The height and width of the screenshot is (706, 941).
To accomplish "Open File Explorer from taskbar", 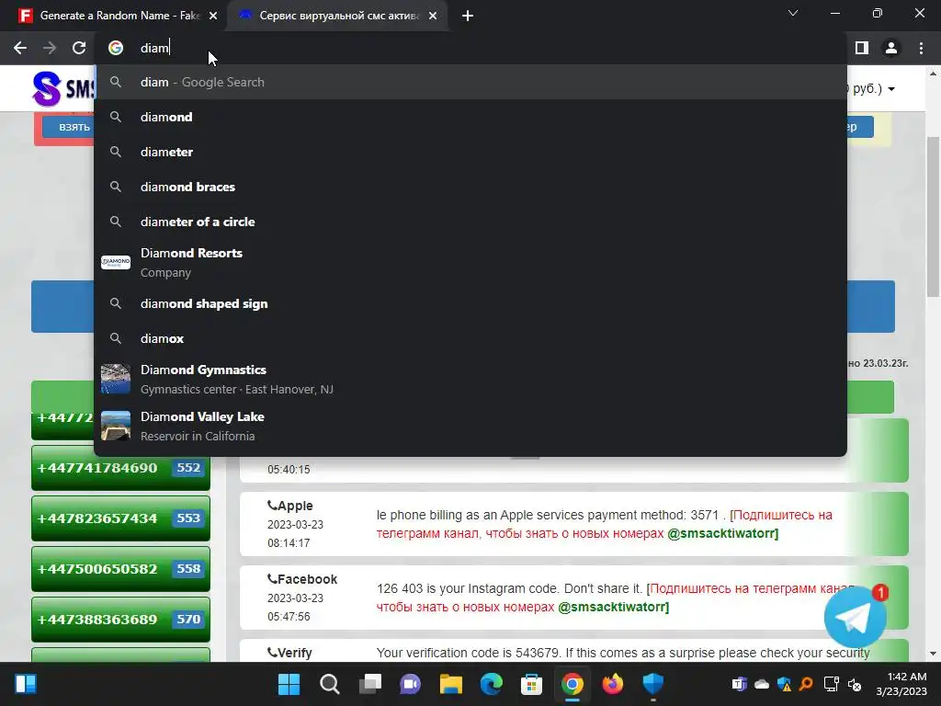I will (450, 684).
